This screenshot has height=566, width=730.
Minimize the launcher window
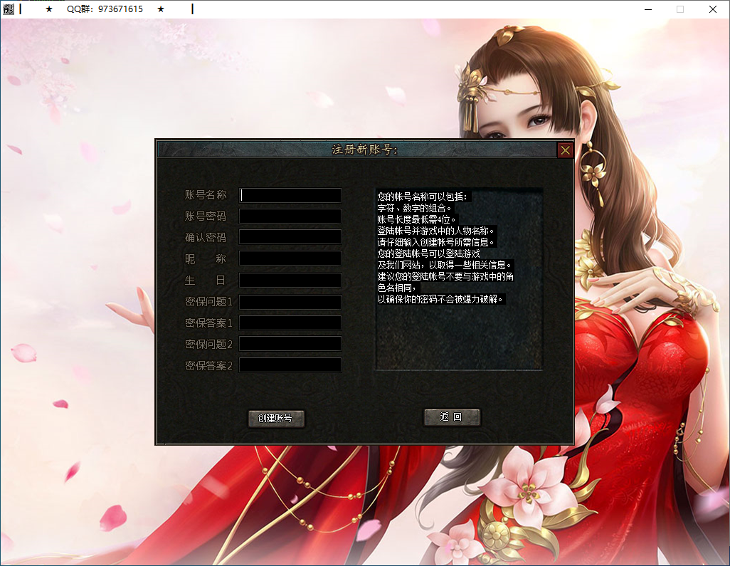(647, 9)
